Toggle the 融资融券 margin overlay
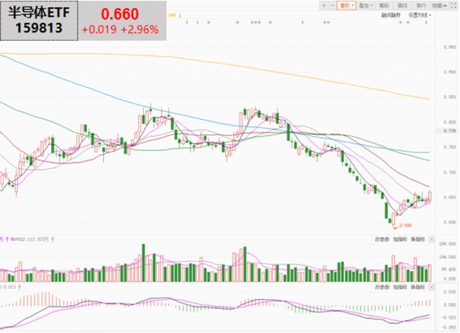Viewport: 460px width, 333px height. (x=391, y=14)
